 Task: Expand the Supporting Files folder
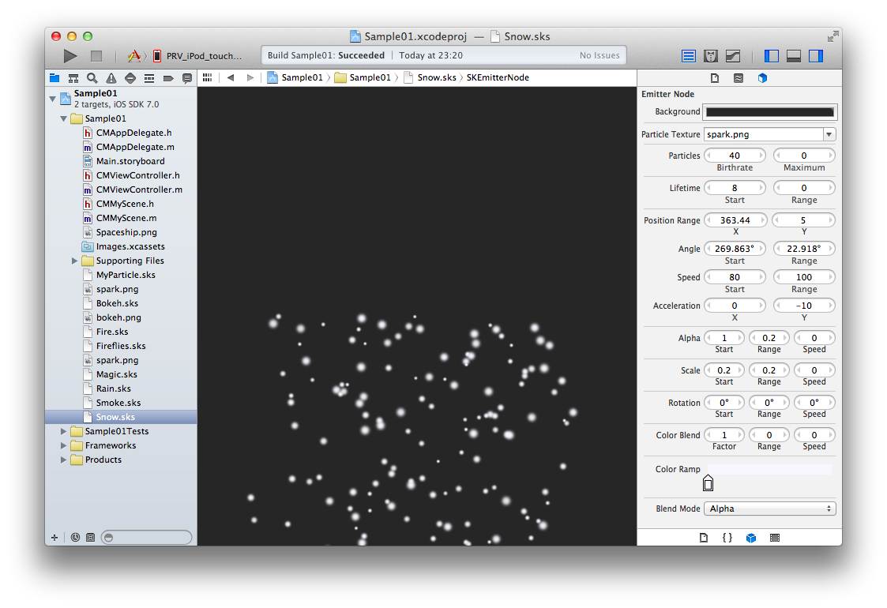(x=74, y=261)
